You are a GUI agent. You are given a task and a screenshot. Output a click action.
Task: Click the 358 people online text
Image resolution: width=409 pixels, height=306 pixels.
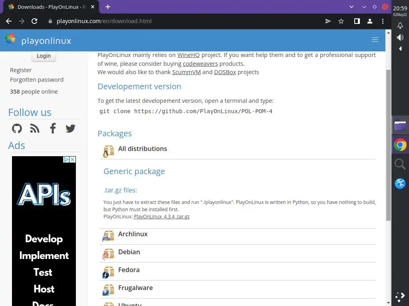point(34,92)
